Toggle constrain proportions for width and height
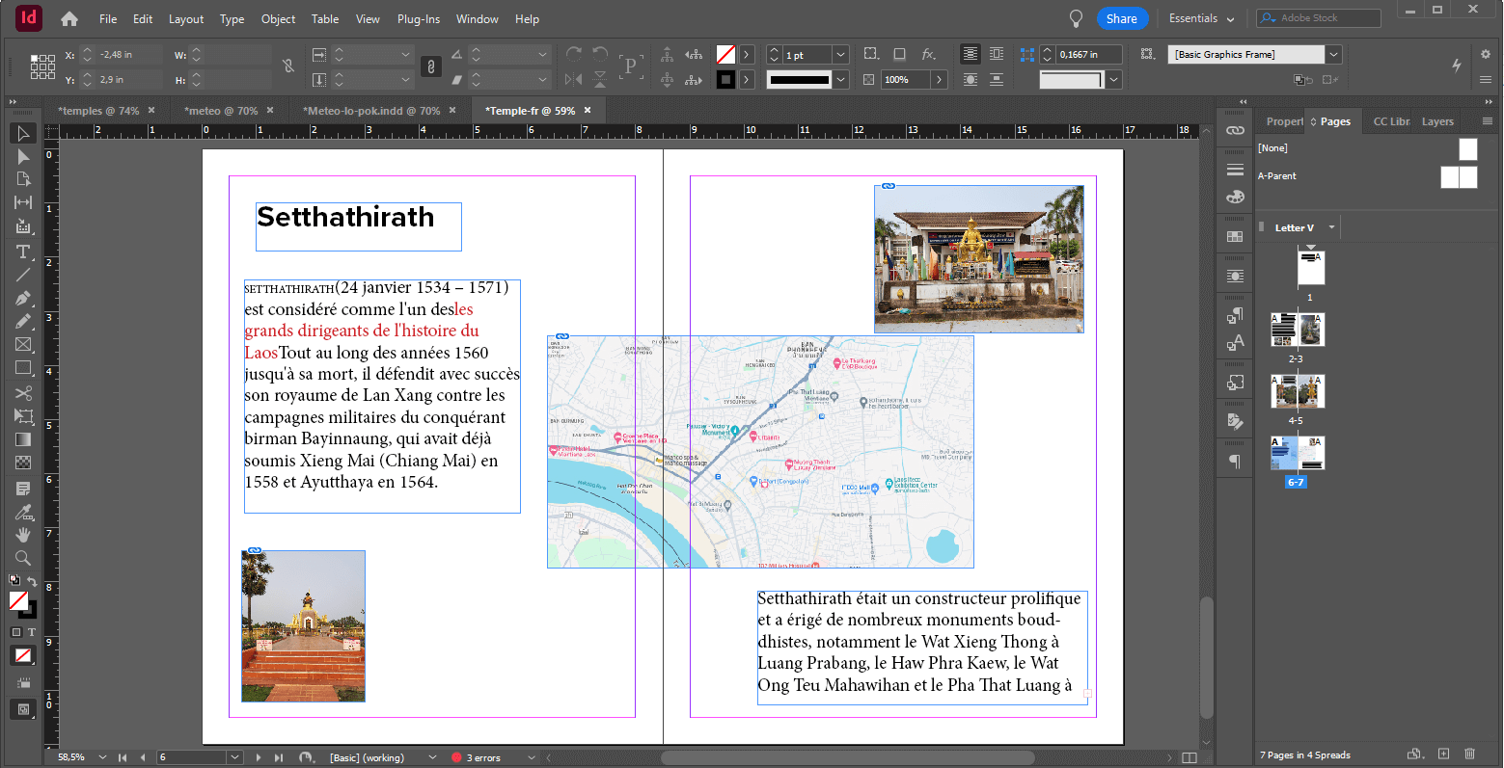Image resolution: width=1504 pixels, height=768 pixels. click(287, 66)
